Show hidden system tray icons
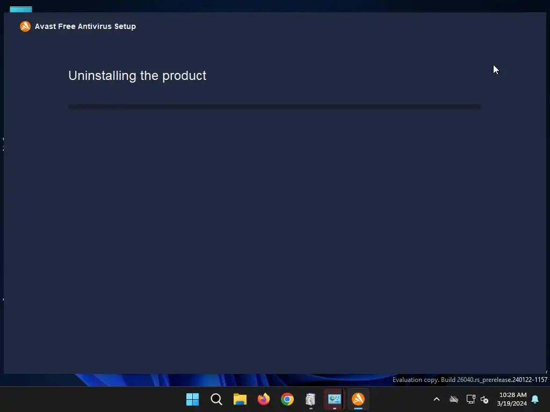Image resolution: width=550 pixels, height=412 pixels. [437, 399]
